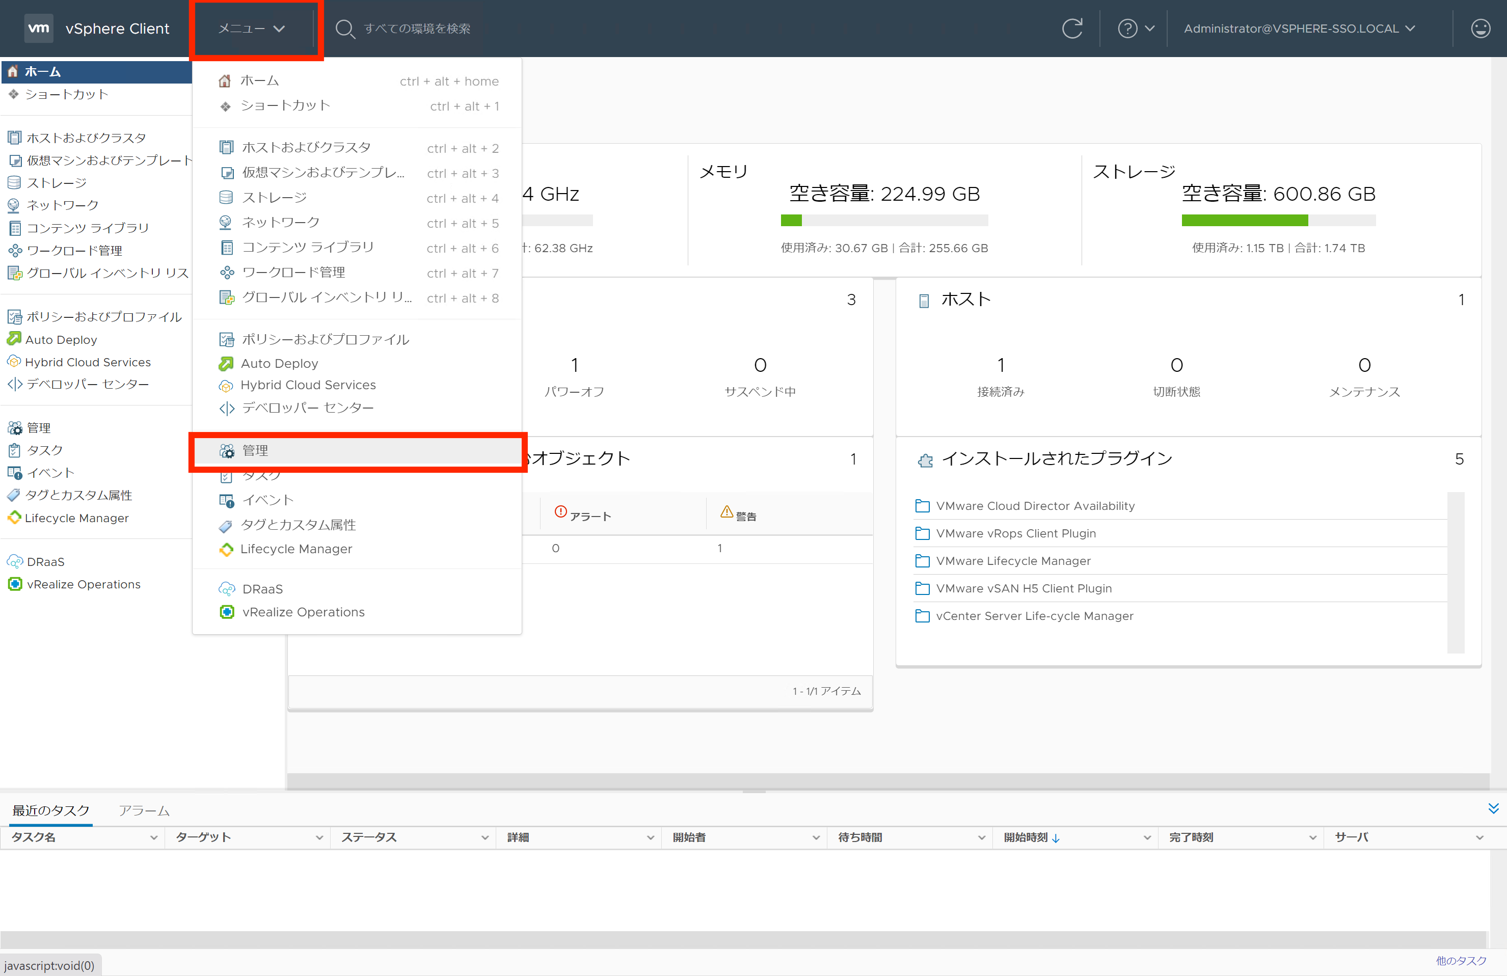Image resolution: width=1507 pixels, height=976 pixels.
Task: Select 管理 in the menu dropdown
Action: 357,451
